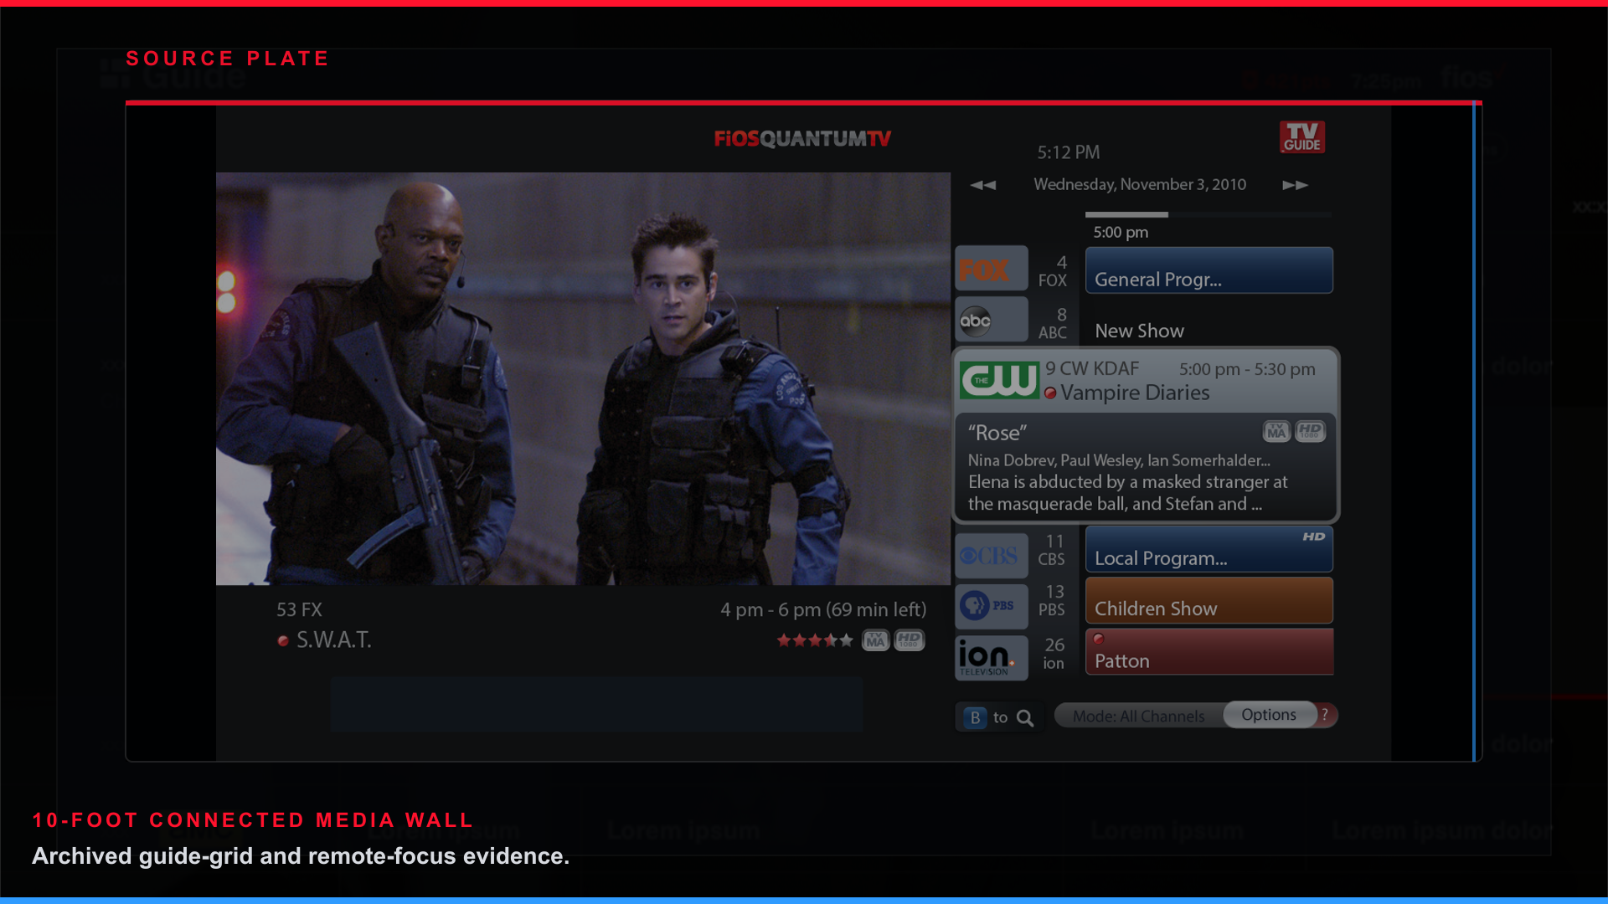Click the question mark help icon
The width and height of the screenshot is (1608, 904).
[x=1325, y=715]
